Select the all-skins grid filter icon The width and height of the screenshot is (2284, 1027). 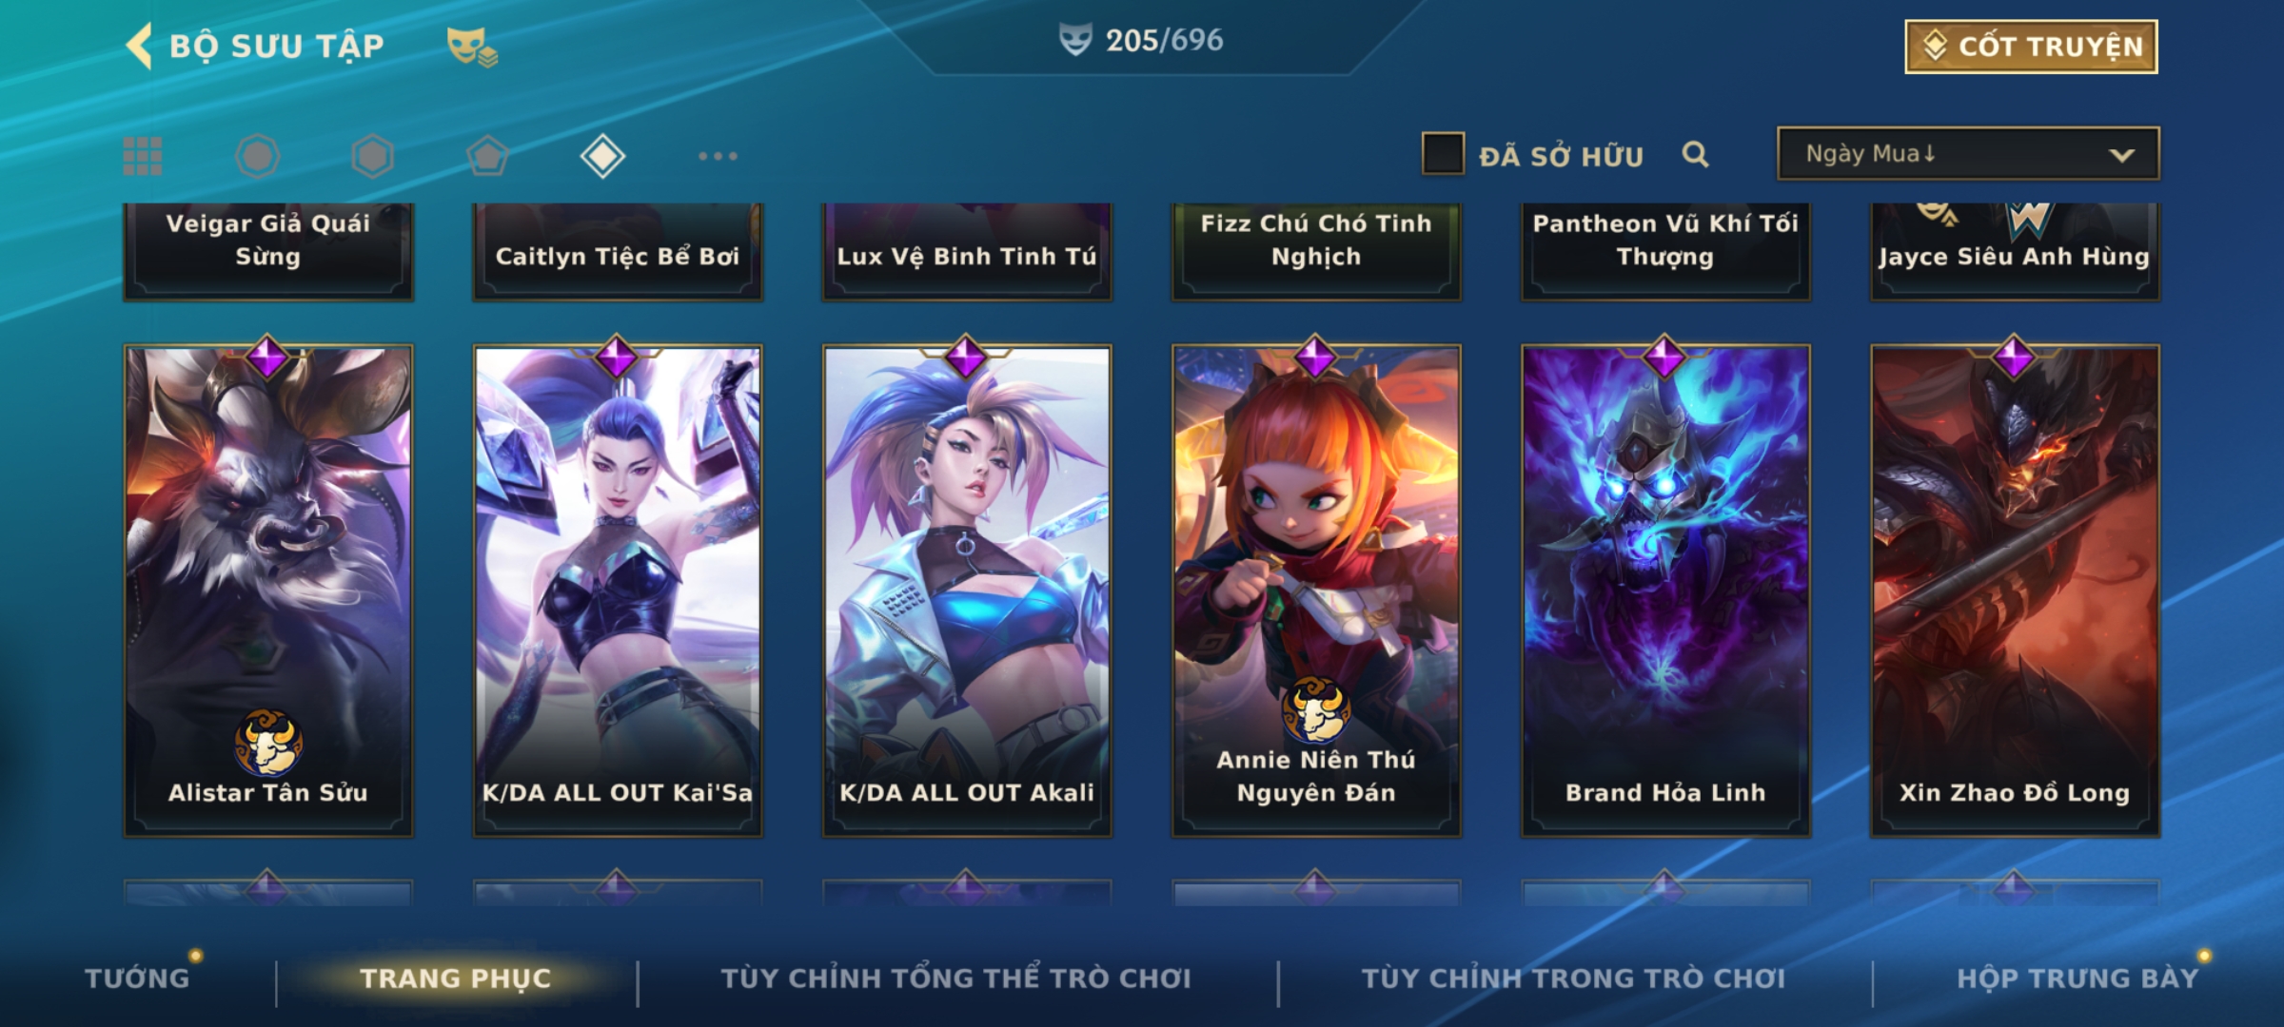pos(143,156)
